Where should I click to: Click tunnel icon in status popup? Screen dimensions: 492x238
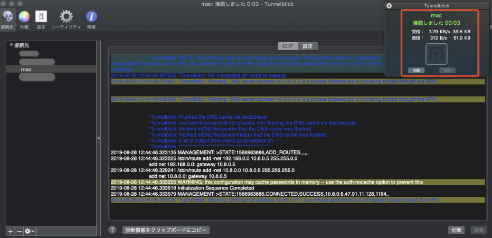pyautogui.click(x=437, y=54)
